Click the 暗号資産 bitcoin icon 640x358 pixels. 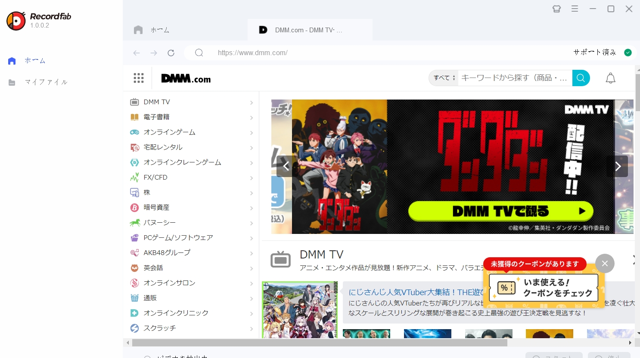coord(134,208)
